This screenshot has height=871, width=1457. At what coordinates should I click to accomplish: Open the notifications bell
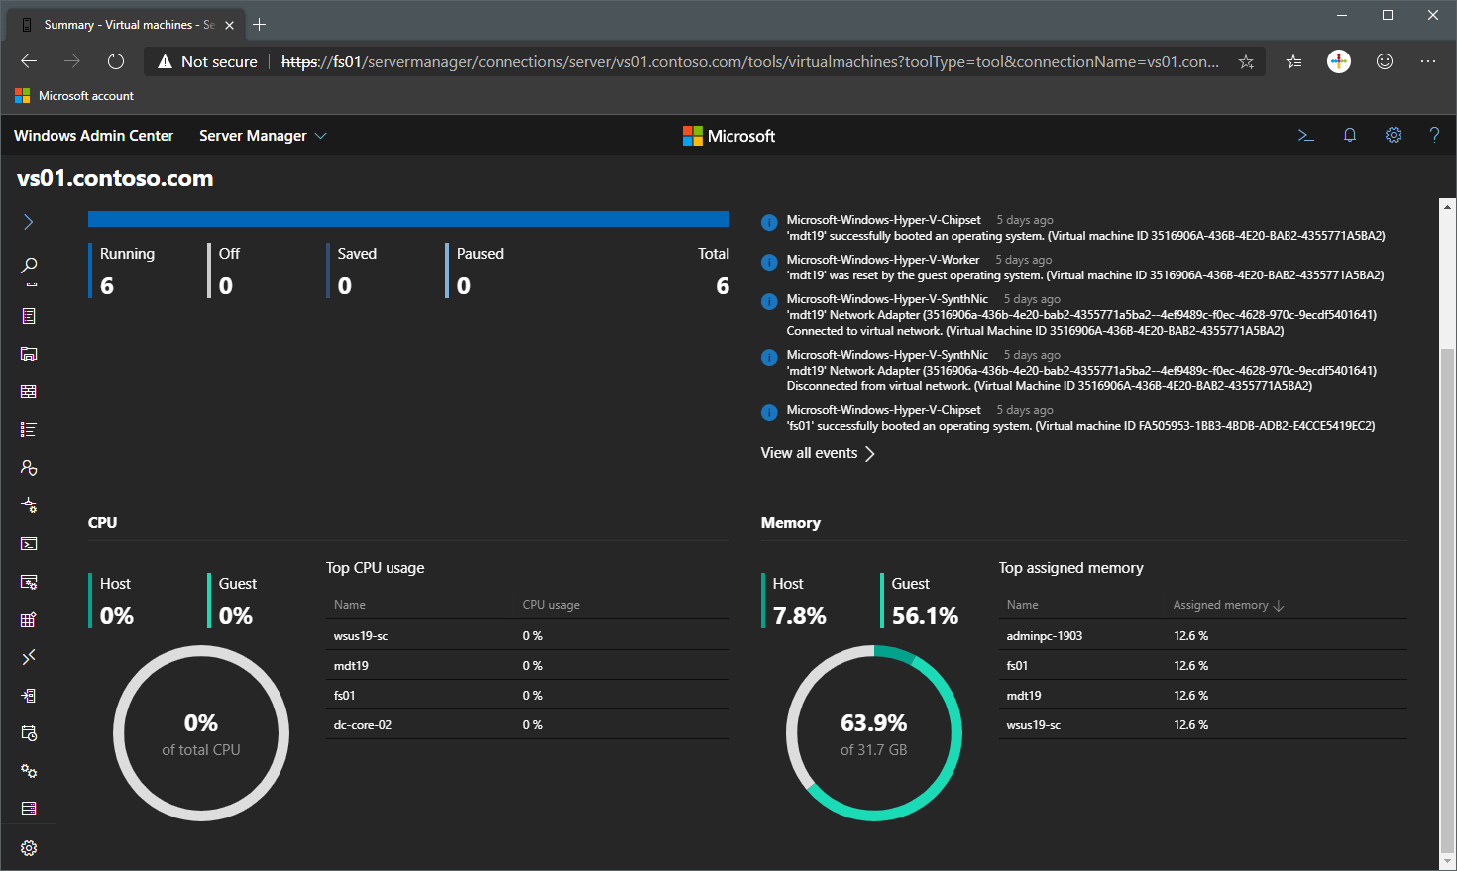(x=1349, y=136)
